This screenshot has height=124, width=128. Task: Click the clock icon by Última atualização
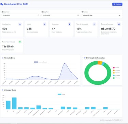(x=101, y=120)
